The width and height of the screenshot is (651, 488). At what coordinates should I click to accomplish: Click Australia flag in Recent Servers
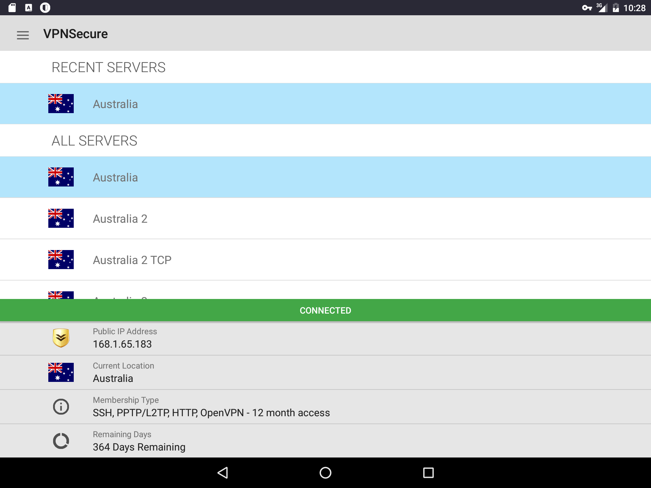point(61,104)
